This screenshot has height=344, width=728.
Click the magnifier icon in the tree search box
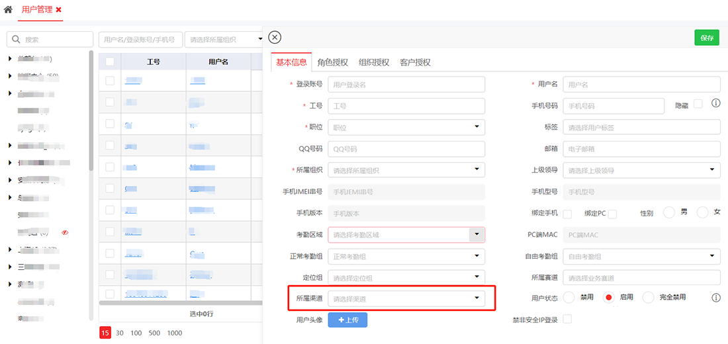pyautogui.click(x=16, y=40)
